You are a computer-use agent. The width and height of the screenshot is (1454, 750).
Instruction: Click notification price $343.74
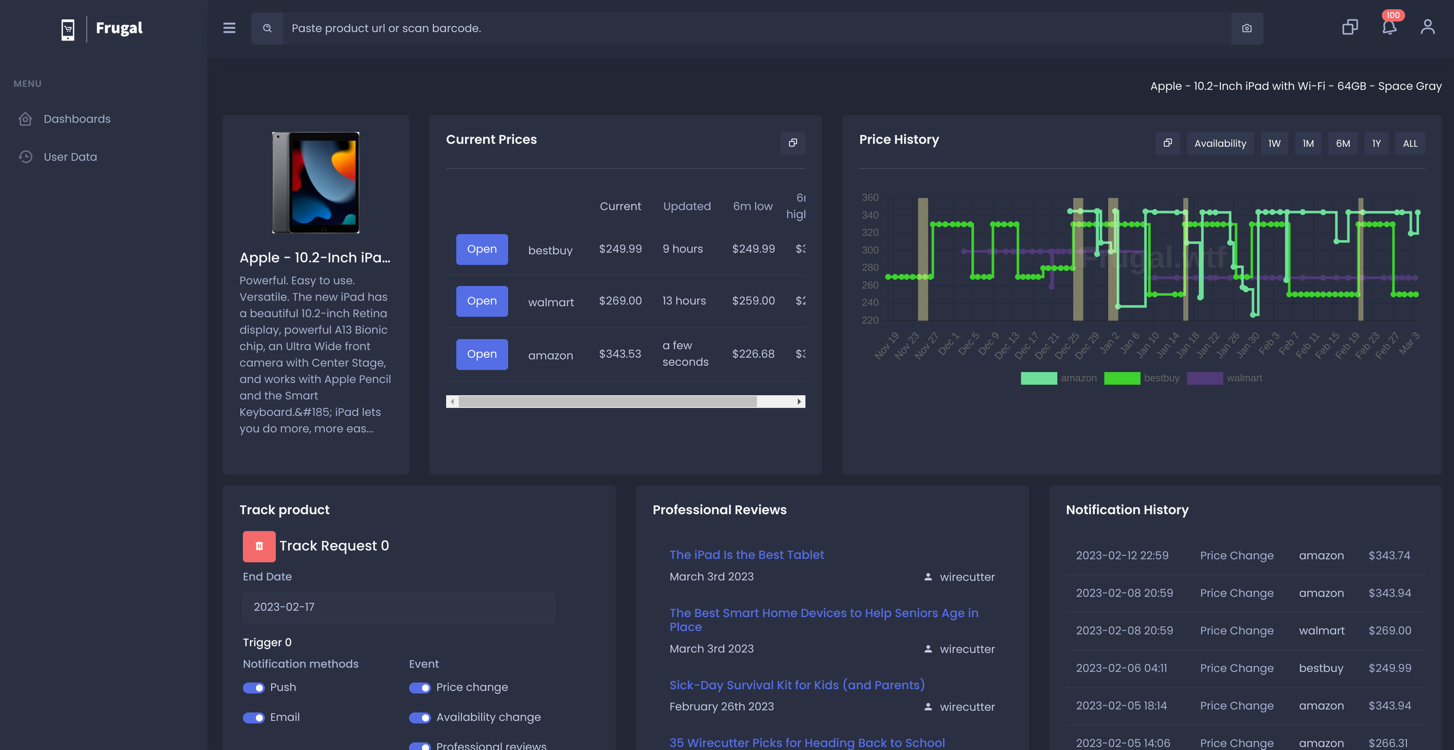(x=1389, y=556)
